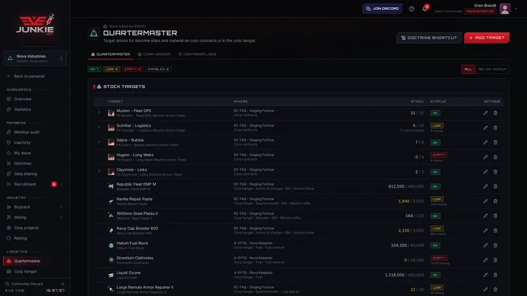Image resolution: width=527 pixels, height=296 pixels.
Task: Select the Below Minimum view toggle
Action: coord(492,69)
